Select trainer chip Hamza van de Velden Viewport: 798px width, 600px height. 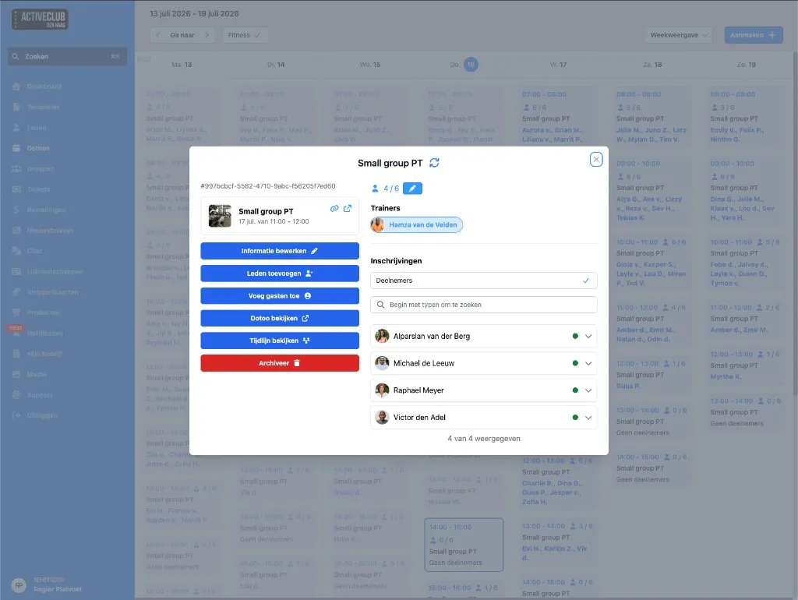coord(416,225)
